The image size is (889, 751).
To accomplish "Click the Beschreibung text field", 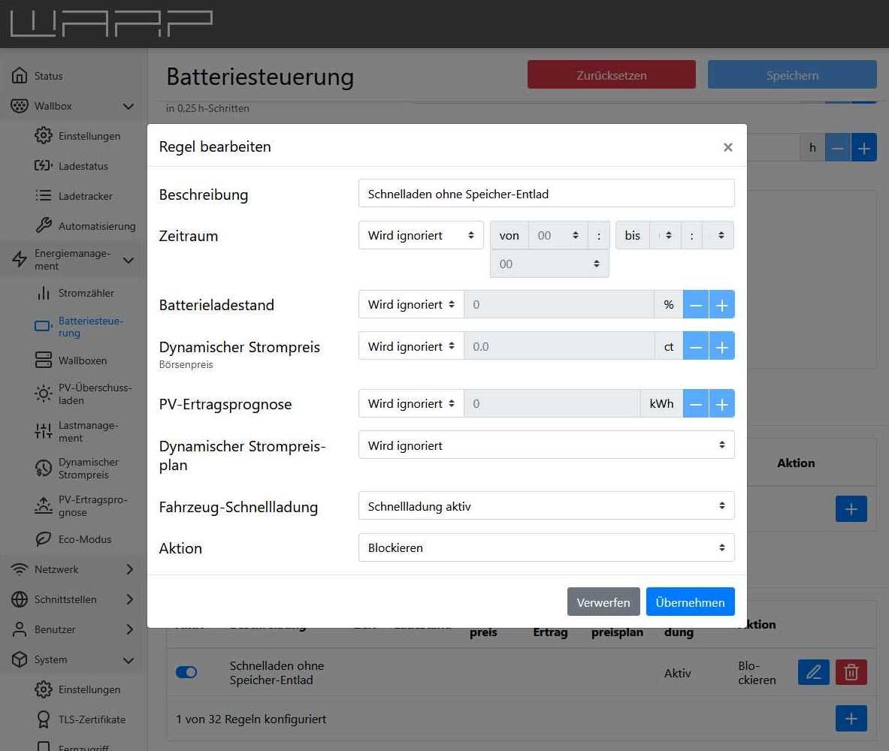I will [x=546, y=194].
